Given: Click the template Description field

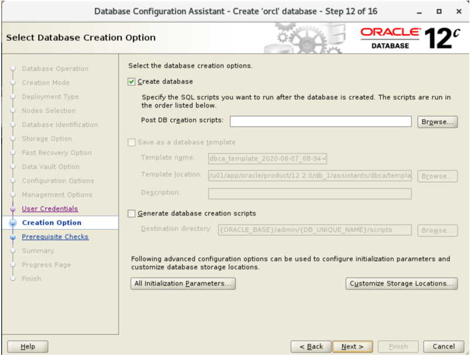Looking at the screenshot, I should pos(310,194).
